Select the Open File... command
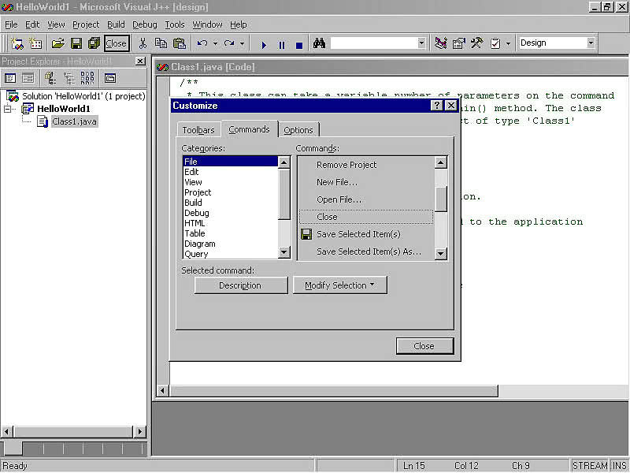The height and width of the screenshot is (473, 630). (x=366, y=199)
